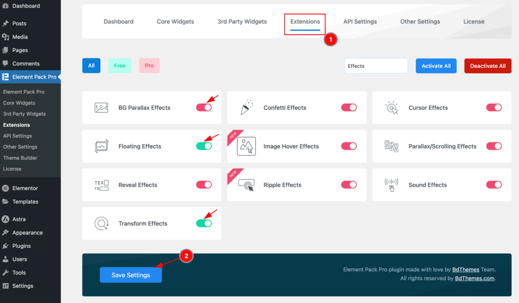Click the Ripple Effects icon
519x303 pixels.
[246, 185]
